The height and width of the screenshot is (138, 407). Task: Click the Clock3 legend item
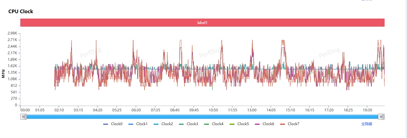point(189,124)
